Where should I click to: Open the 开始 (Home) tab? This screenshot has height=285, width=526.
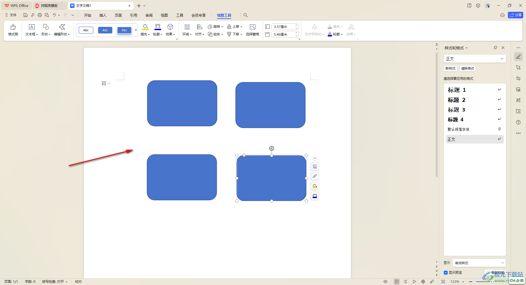[88, 15]
